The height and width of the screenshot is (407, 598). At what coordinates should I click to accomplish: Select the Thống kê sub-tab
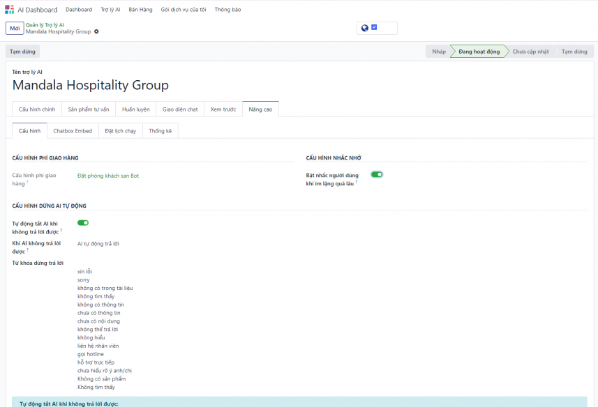160,131
